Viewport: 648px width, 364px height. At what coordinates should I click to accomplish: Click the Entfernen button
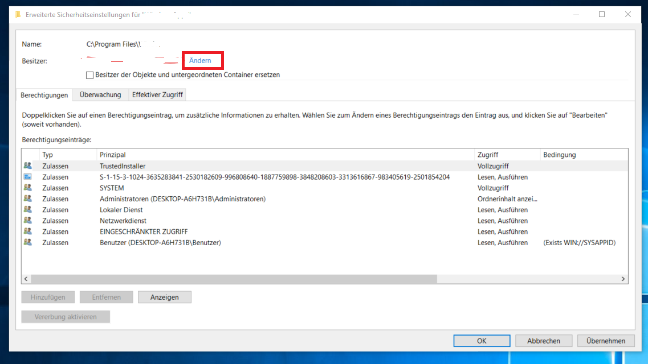click(x=106, y=297)
